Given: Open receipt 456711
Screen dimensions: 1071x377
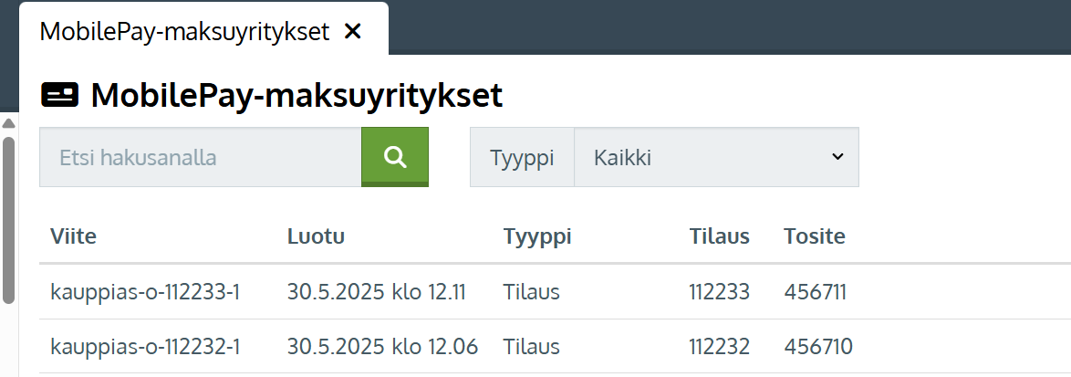Looking at the screenshot, I should [x=815, y=292].
